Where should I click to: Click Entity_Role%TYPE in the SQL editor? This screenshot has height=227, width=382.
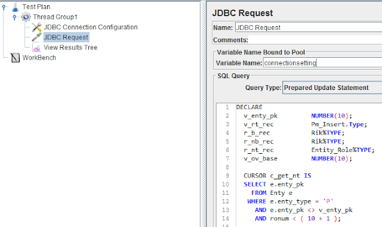pyautogui.click(x=343, y=150)
